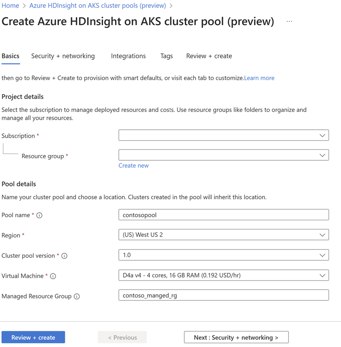Open the Resource group dropdown
Viewport: 341px width, 347px height.
click(223, 155)
